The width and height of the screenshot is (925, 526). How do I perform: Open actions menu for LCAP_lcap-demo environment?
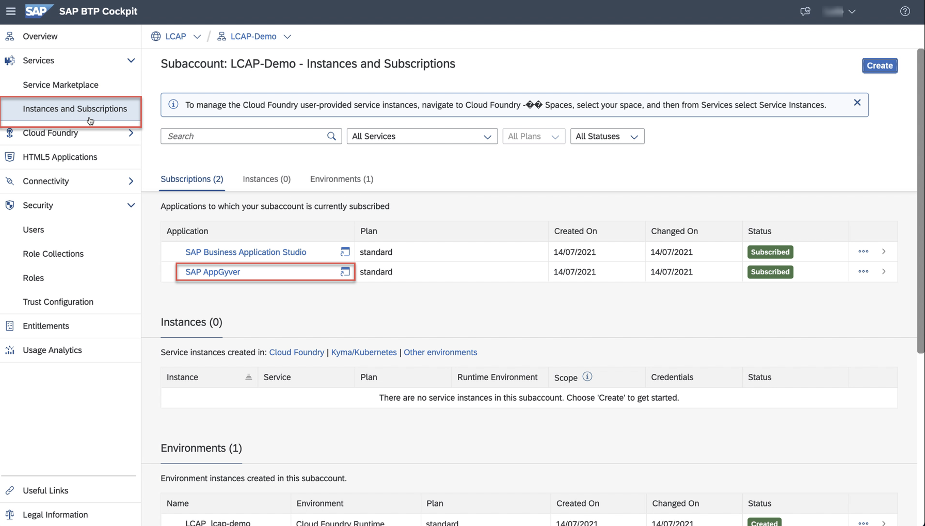864,523
